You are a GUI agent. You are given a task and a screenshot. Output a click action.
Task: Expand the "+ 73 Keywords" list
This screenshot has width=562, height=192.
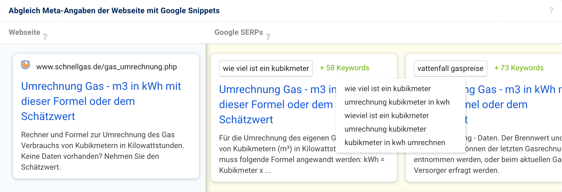point(519,68)
